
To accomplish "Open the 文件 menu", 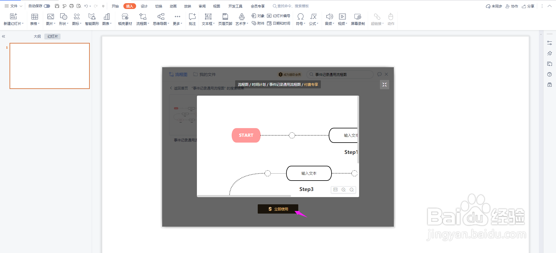I will pyautogui.click(x=13, y=6).
